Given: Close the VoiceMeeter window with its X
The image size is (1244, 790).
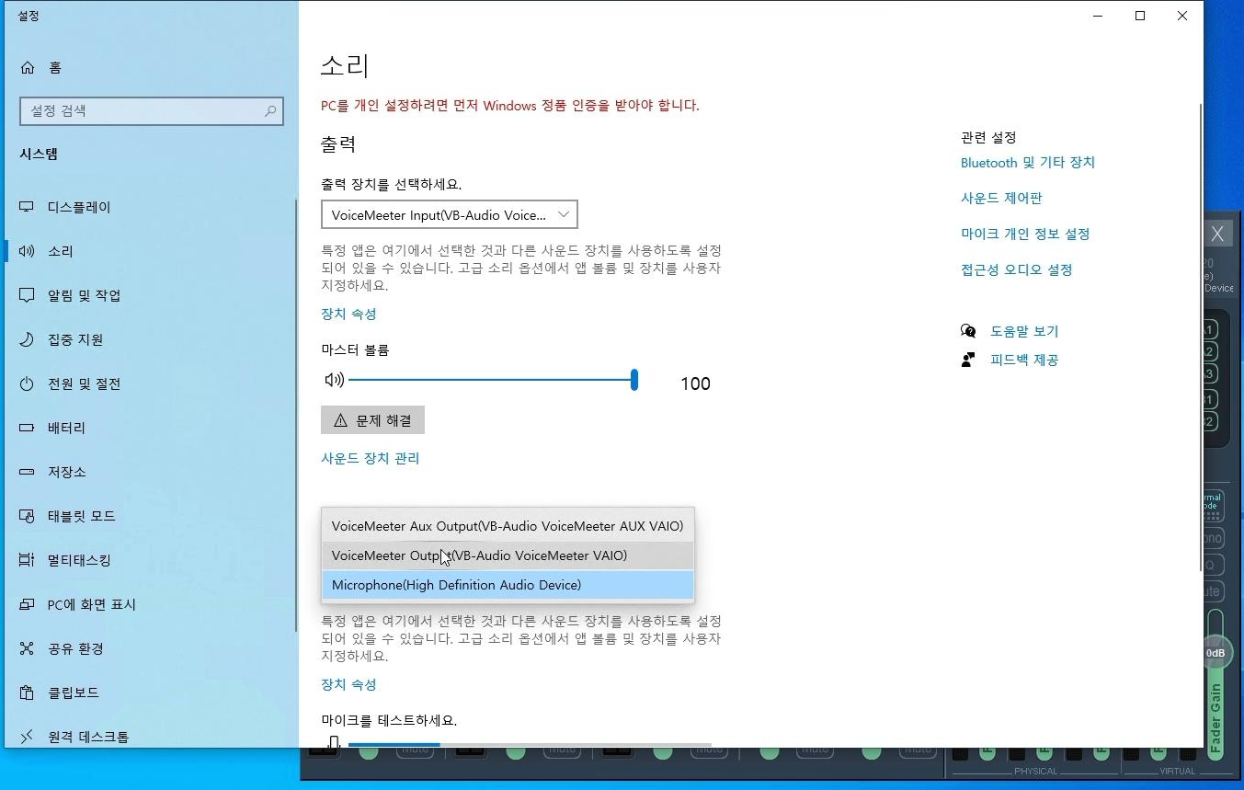Looking at the screenshot, I should 1217,234.
